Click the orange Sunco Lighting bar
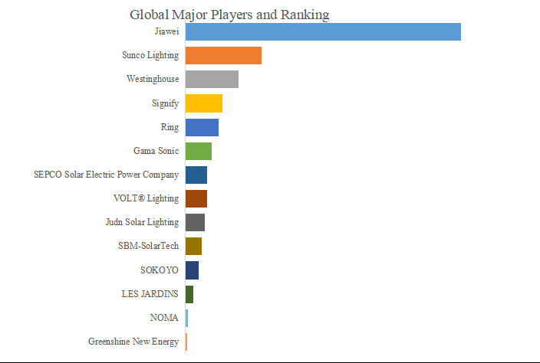 coord(223,55)
